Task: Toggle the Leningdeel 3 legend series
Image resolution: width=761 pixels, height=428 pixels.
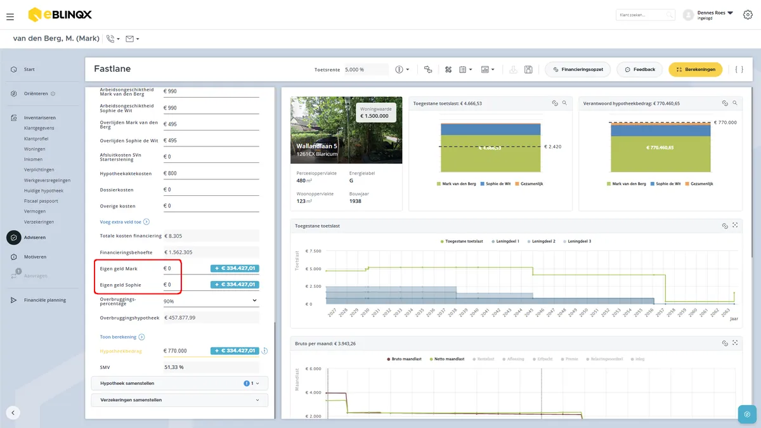Action: (577, 242)
